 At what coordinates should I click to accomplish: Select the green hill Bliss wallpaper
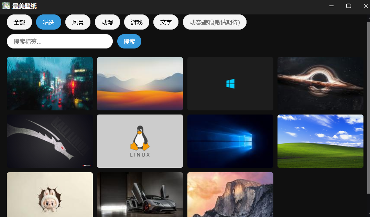[x=320, y=141]
